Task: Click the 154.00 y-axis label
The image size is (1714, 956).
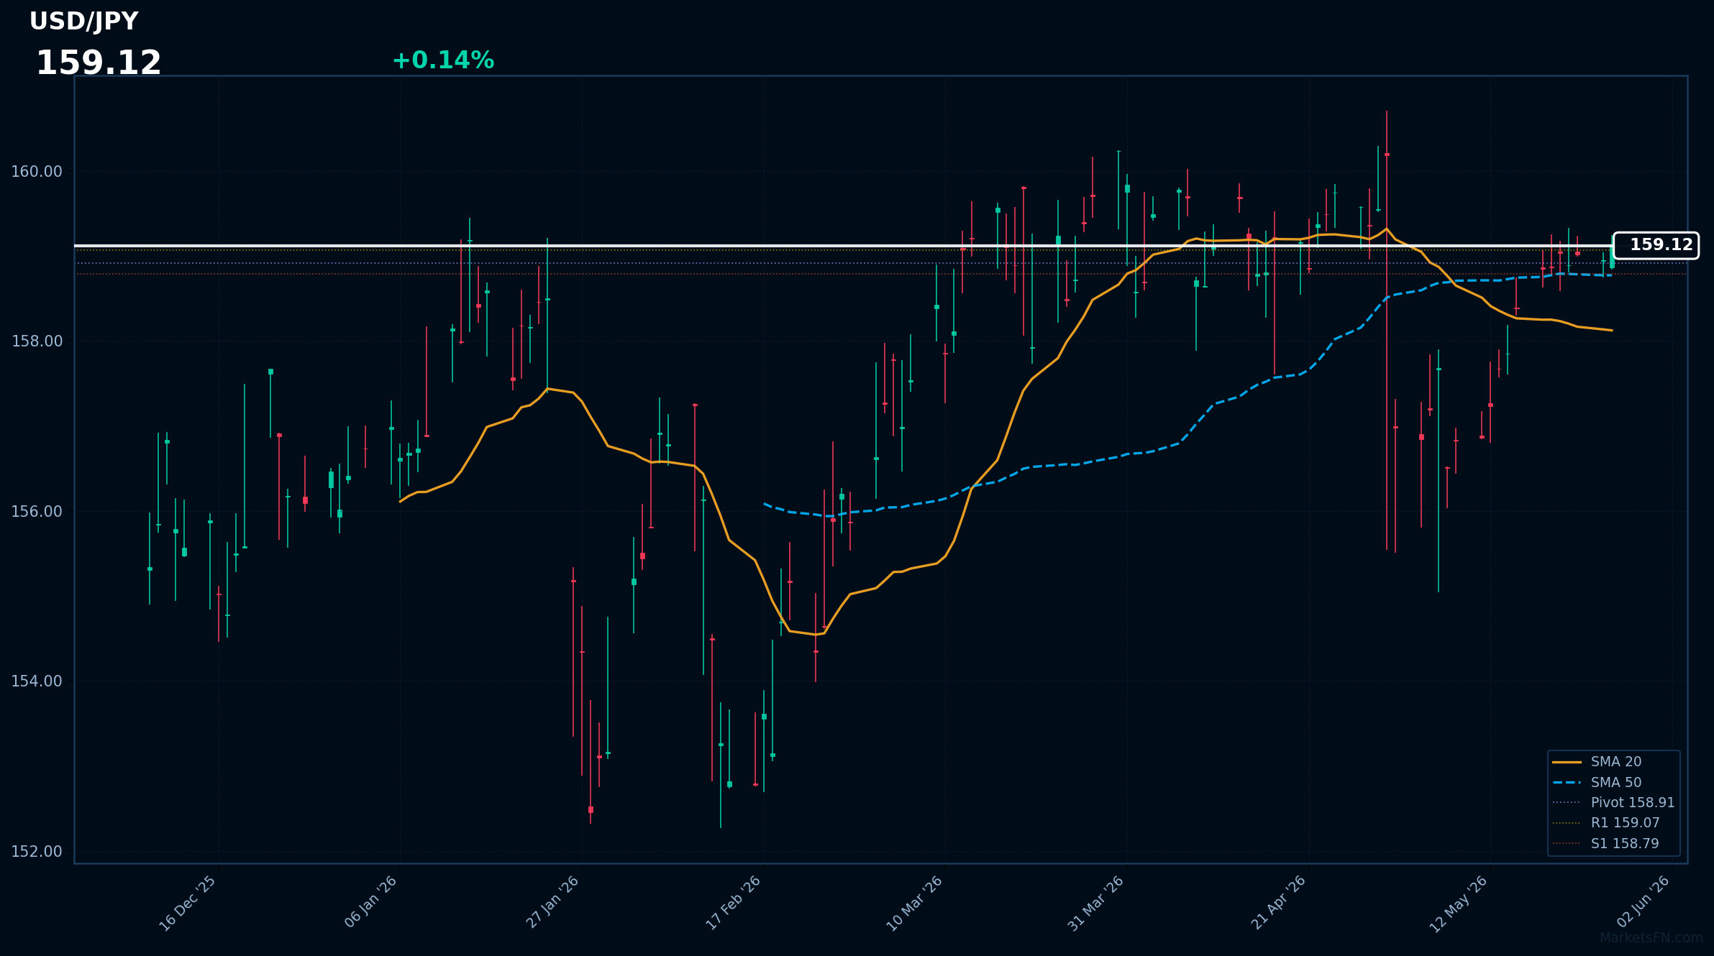Action: coord(37,681)
